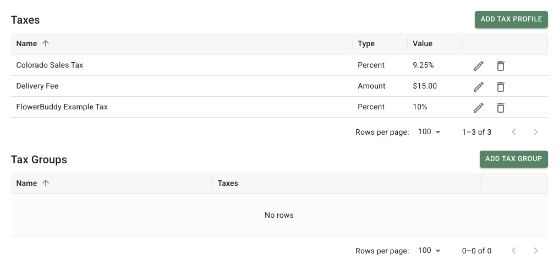Screen dimensions: 559x276
Task: Click the Add Tax Group button
Action: click(x=514, y=159)
